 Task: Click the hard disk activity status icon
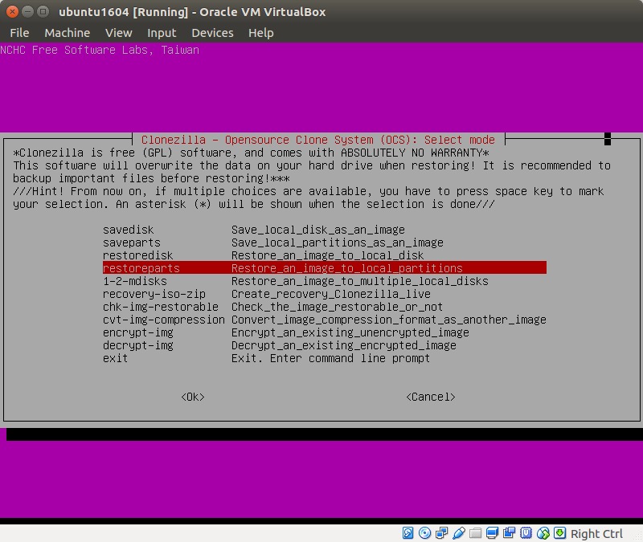coord(408,533)
